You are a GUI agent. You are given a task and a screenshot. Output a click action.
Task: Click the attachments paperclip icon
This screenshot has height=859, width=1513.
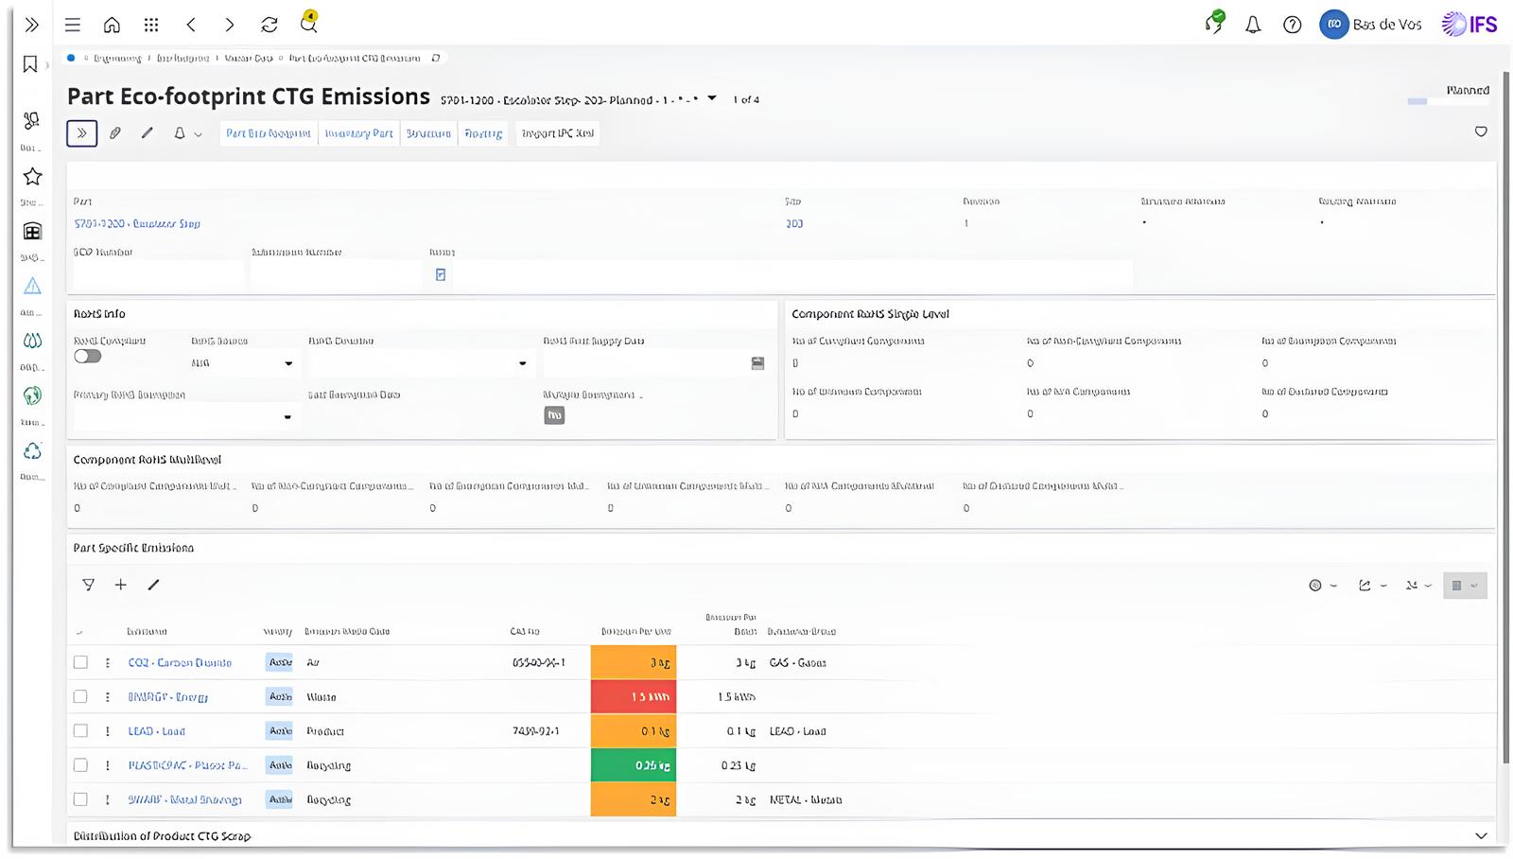(x=115, y=133)
